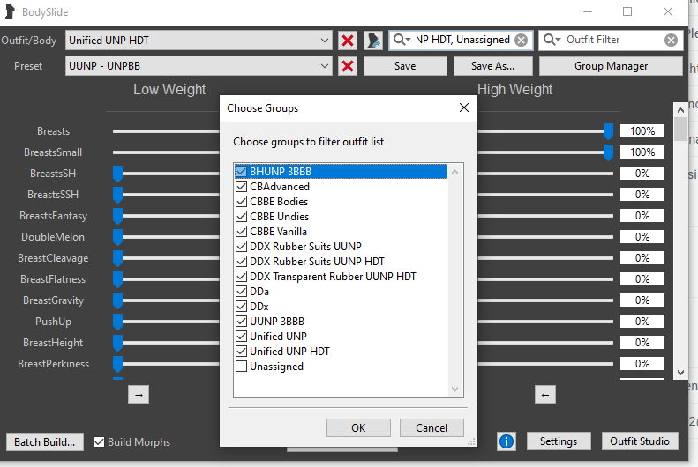This screenshot has height=467, width=698.
Task: Click the Save preset button
Action: click(405, 66)
